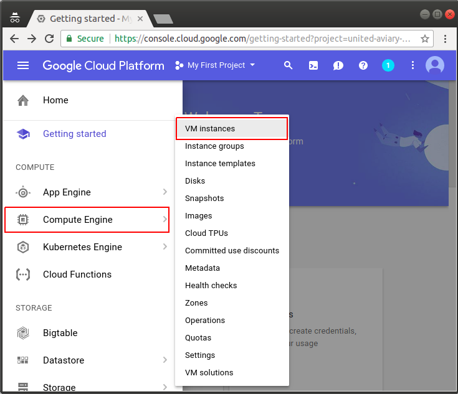Select Zones from submenu

click(232, 303)
